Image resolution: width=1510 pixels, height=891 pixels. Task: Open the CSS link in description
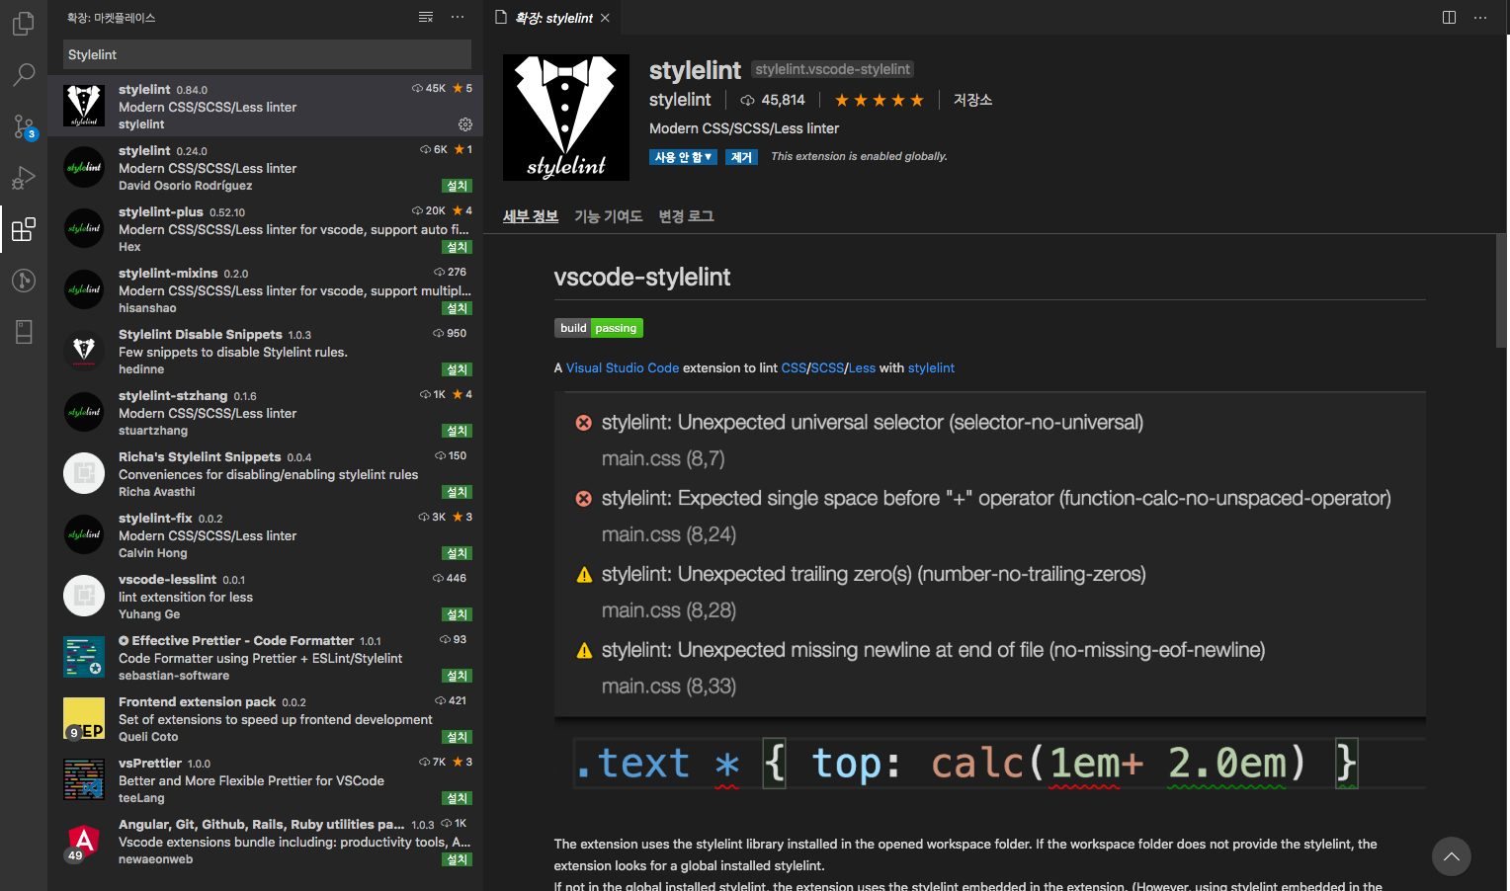point(794,367)
